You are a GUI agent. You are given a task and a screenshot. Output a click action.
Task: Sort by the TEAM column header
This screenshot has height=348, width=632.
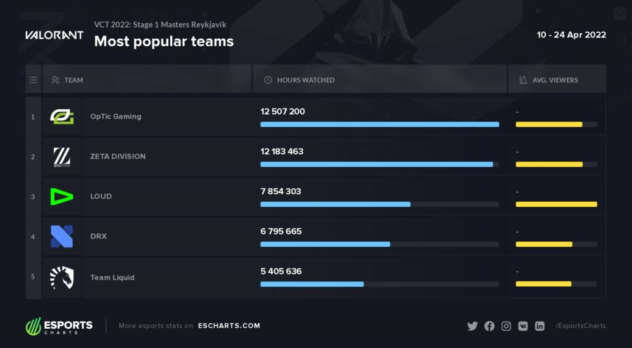pos(74,80)
